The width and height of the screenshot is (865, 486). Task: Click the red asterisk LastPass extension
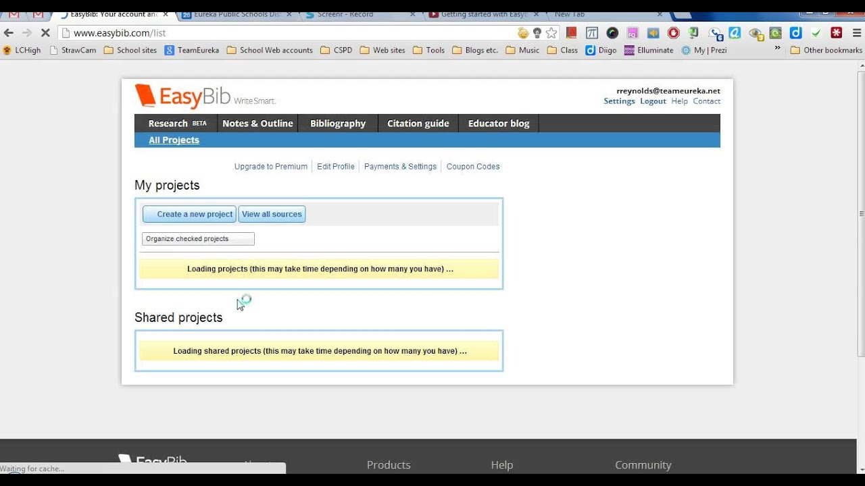pos(837,32)
